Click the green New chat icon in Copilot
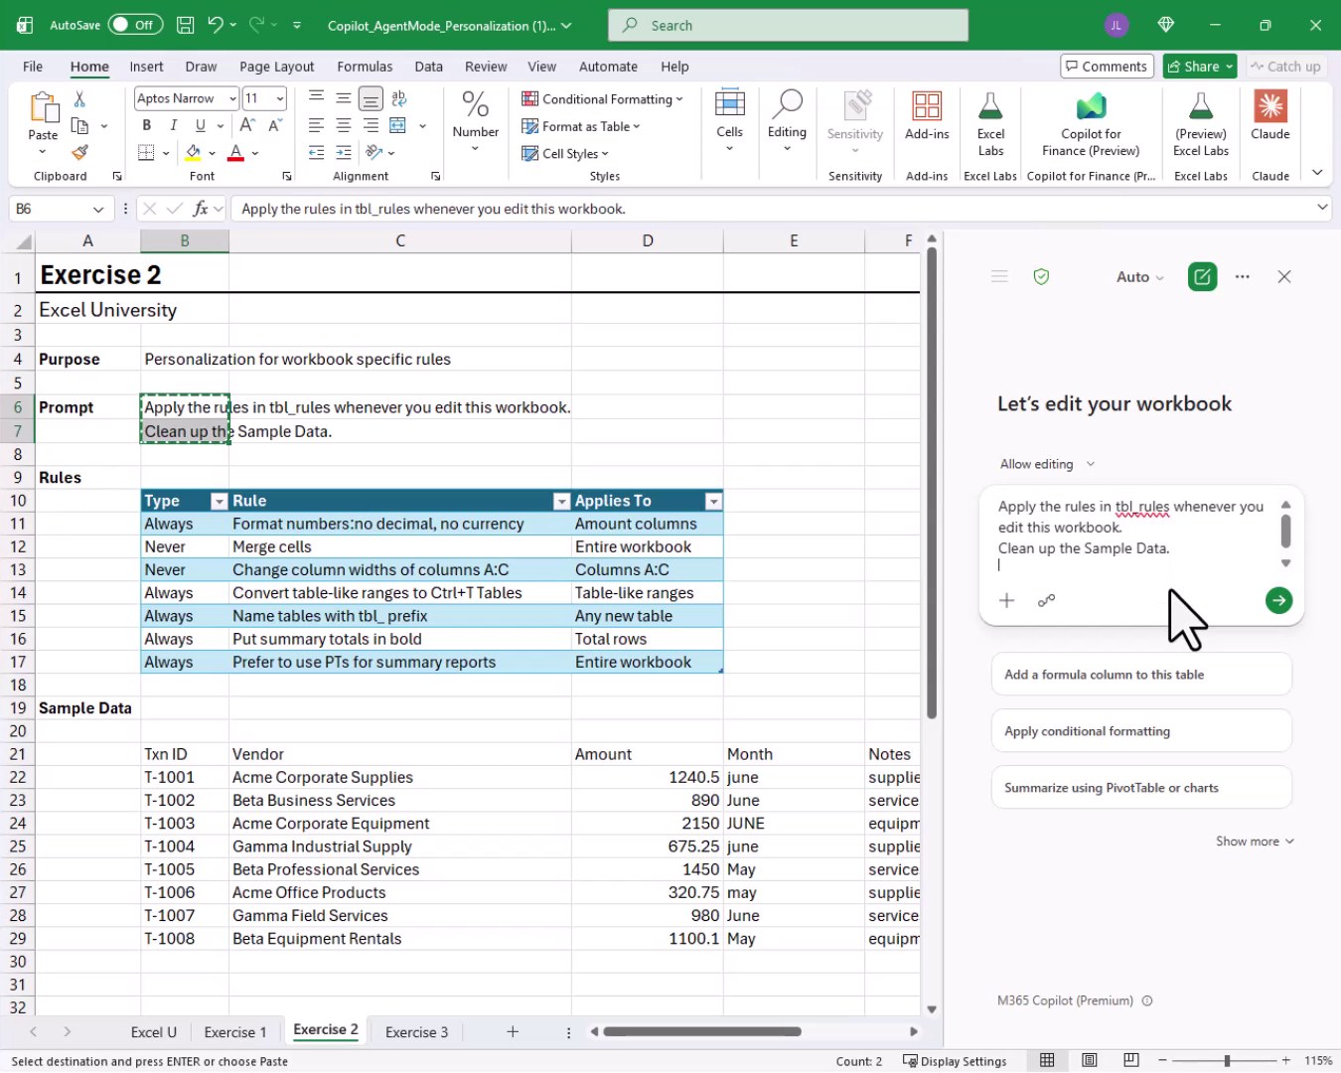Screen dimensions: 1341x1073 [1202, 276]
